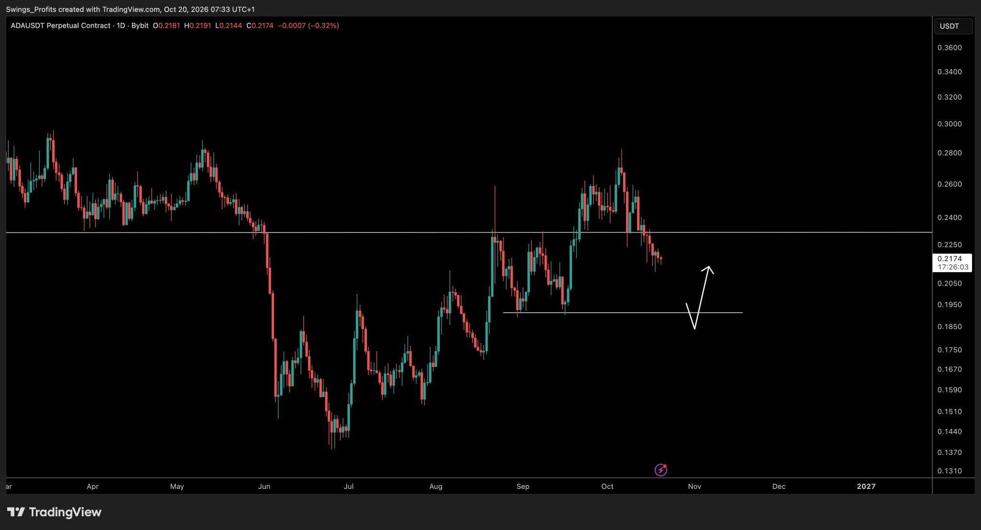Image resolution: width=981 pixels, height=530 pixels.
Task: Click the 0.3600 price axis label
Action: 949,48
